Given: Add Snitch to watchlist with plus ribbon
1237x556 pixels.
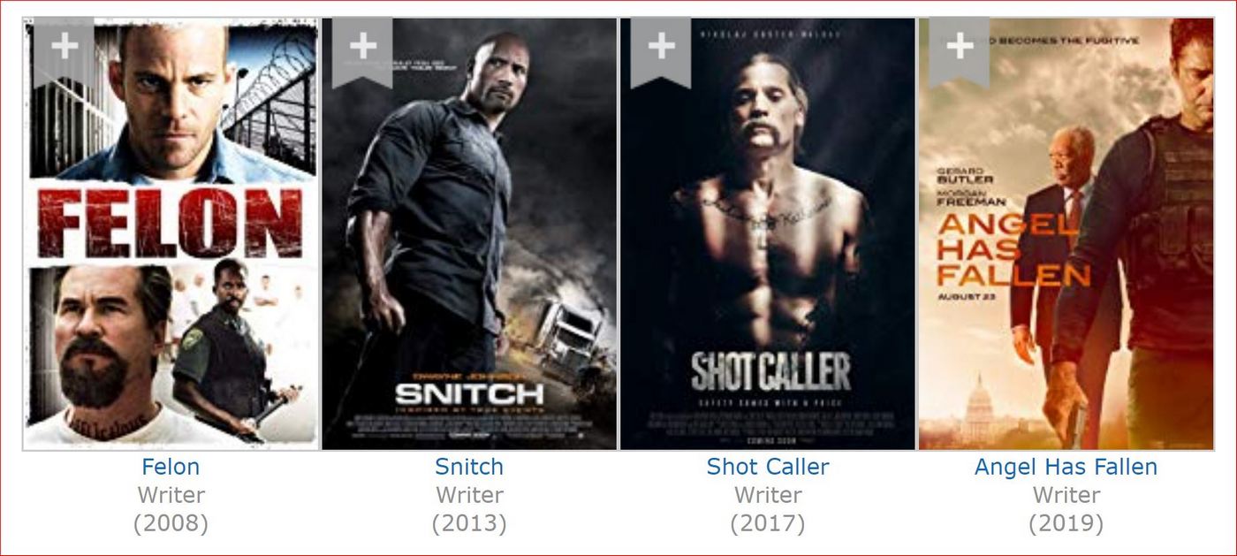Looking at the screenshot, I should pyautogui.click(x=362, y=51).
